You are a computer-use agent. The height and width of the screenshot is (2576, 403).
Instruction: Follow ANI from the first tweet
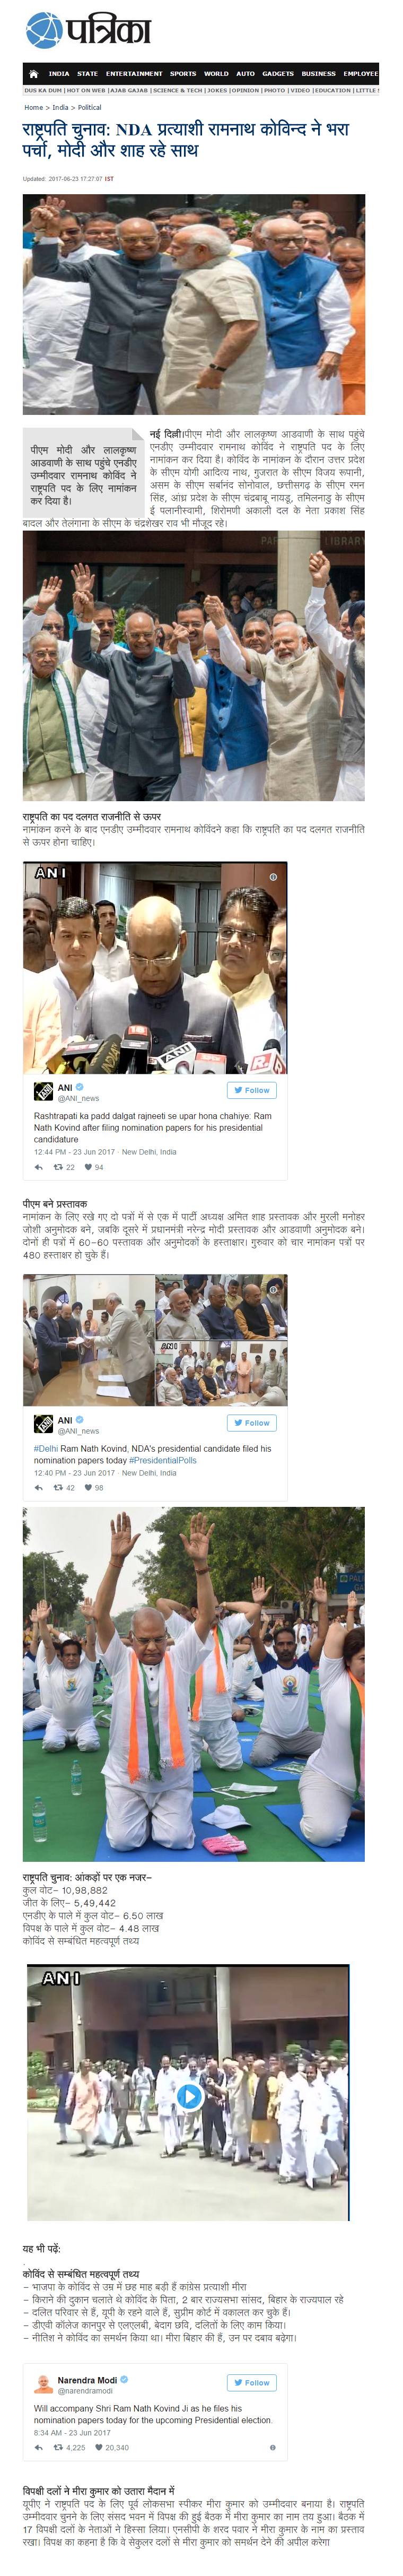[252, 1090]
